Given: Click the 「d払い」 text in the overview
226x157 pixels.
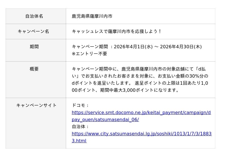Looking at the screenshot, I should [x=201, y=69].
